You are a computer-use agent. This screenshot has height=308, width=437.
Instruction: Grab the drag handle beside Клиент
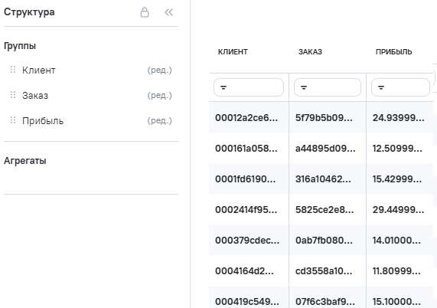click(13, 70)
